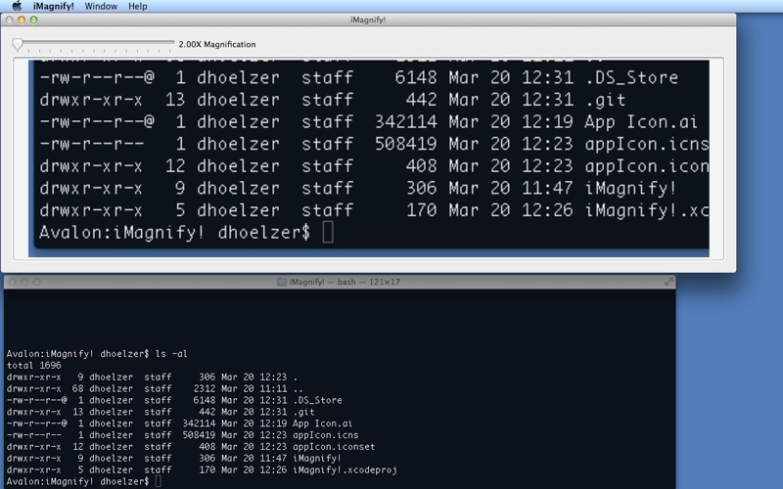This screenshot has width=783, height=489.
Task: Click 'appIcon.iconset' entry in Terminal window
Action: [x=334, y=447]
